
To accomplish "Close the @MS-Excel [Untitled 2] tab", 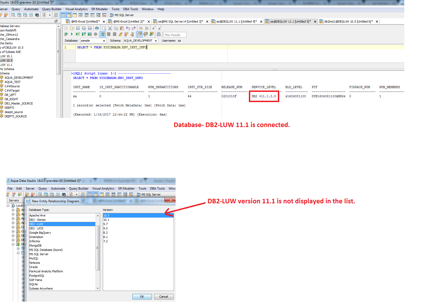I will [149, 22].
